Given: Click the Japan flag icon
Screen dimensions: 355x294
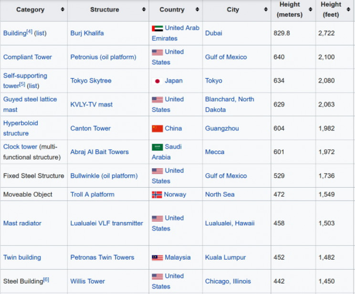Looking at the screenshot, I should tap(157, 81).
